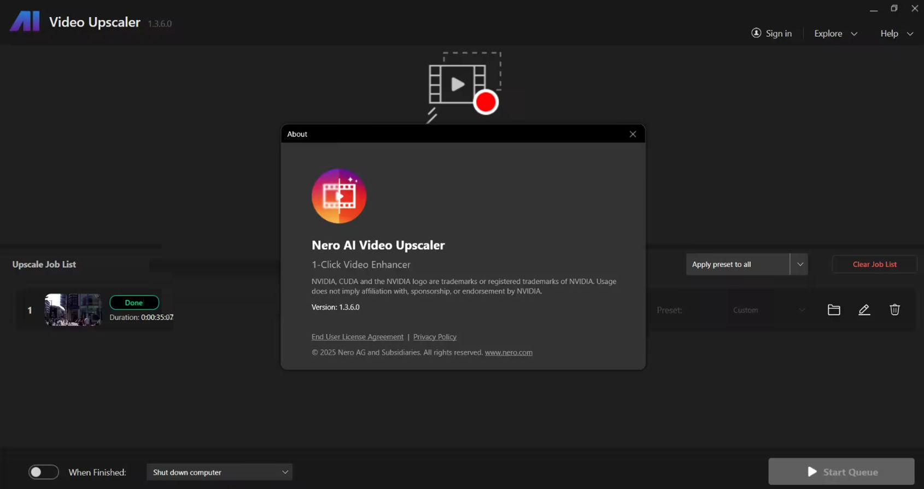Click job 1 video thumbnail
The image size is (924, 489).
[x=73, y=310]
